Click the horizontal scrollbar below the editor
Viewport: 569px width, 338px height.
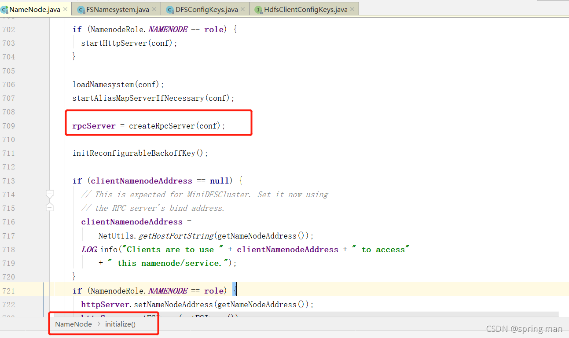pos(304,315)
